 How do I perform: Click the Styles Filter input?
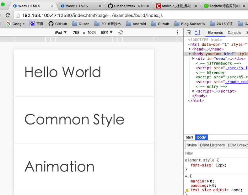coord(216,153)
